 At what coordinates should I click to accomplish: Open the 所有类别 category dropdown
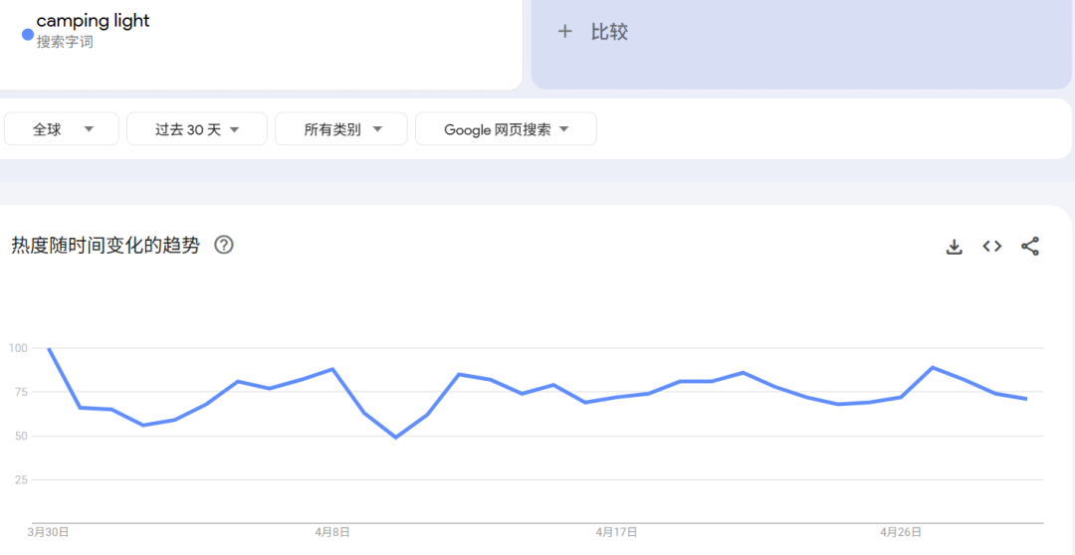(341, 129)
